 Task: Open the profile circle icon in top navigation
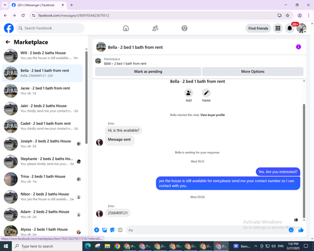185,28
